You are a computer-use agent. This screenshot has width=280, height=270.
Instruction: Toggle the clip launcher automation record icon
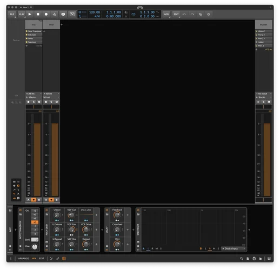click(72, 14)
